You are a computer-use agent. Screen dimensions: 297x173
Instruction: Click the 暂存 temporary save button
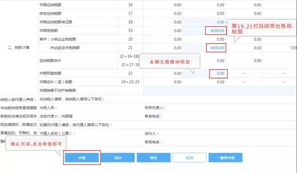[154, 158]
